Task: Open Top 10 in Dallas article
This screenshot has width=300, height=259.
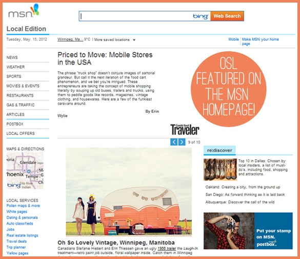Action: click(263, 167)
